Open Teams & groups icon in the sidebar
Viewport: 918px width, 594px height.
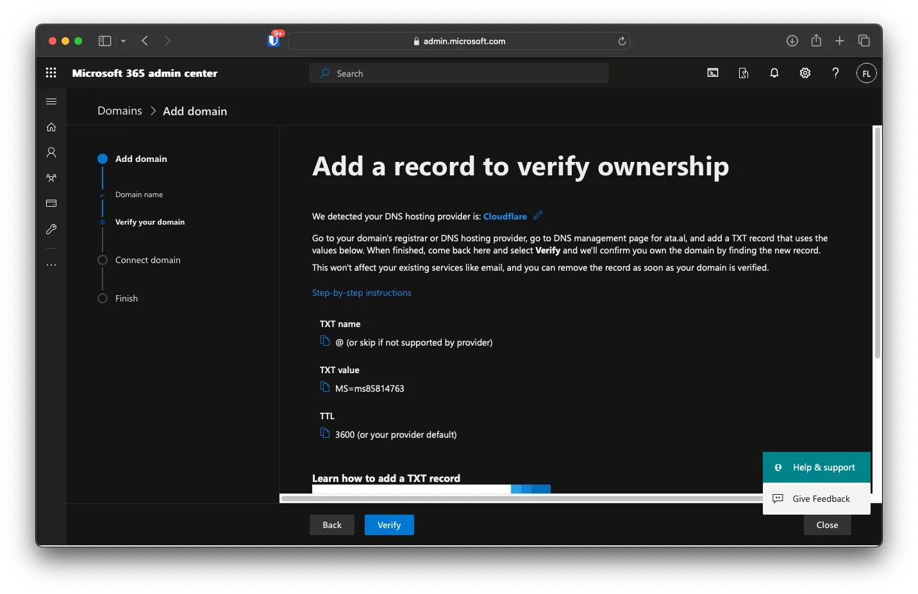coord(51,178)
